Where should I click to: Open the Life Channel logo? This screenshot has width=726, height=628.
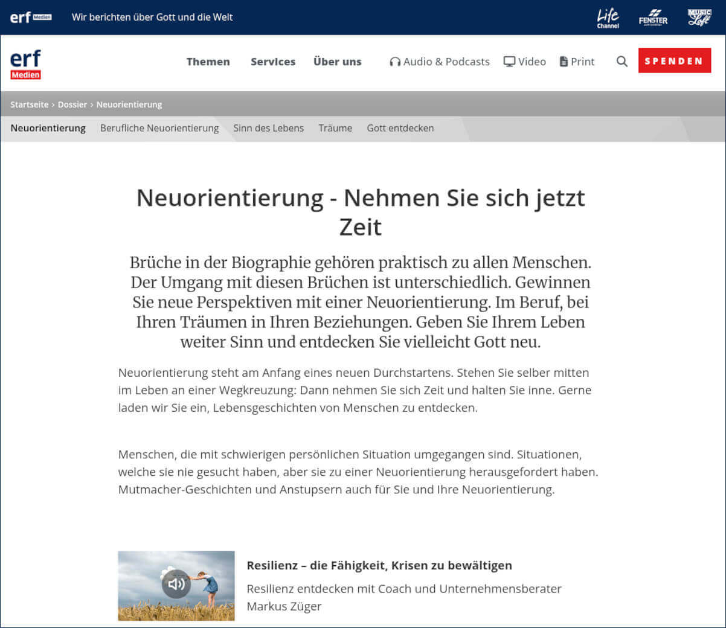click(x=608, y=18)
